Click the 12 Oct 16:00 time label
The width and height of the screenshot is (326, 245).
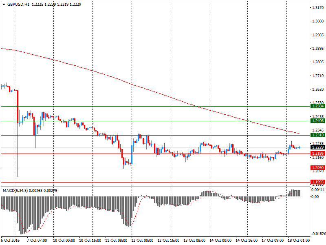coord(168,241)
